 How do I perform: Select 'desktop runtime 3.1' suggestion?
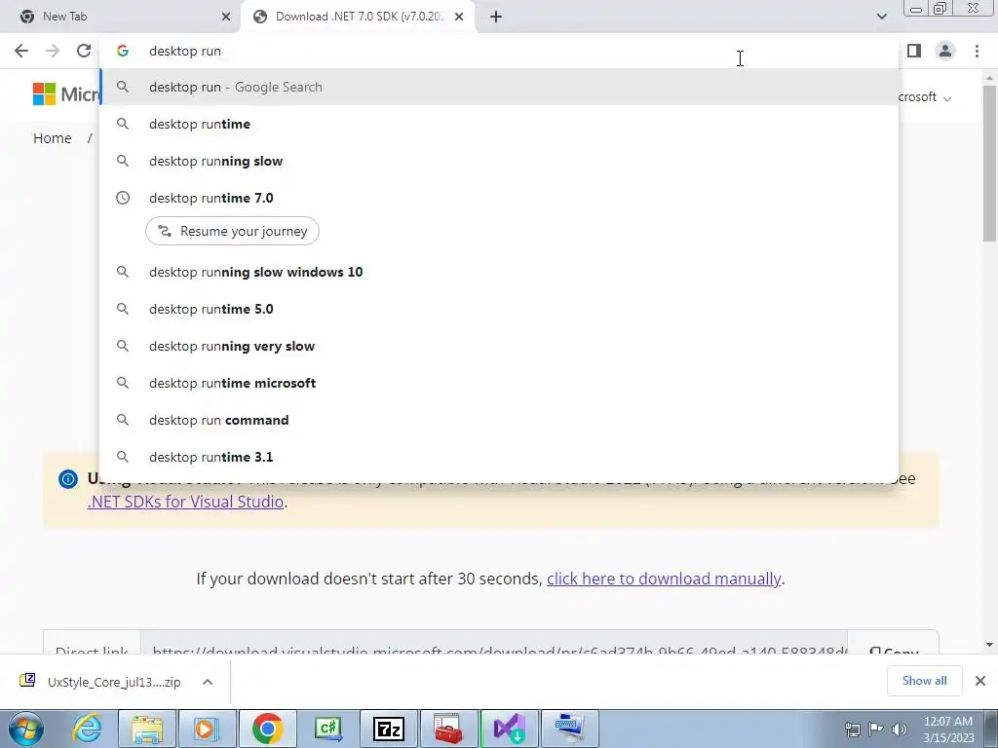point(499,457)
